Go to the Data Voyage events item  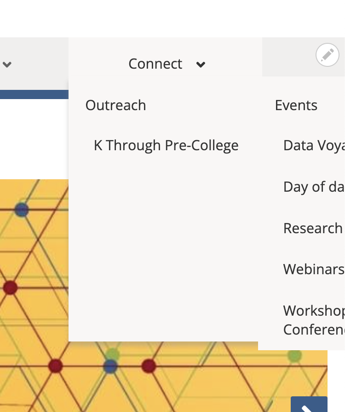314,145
